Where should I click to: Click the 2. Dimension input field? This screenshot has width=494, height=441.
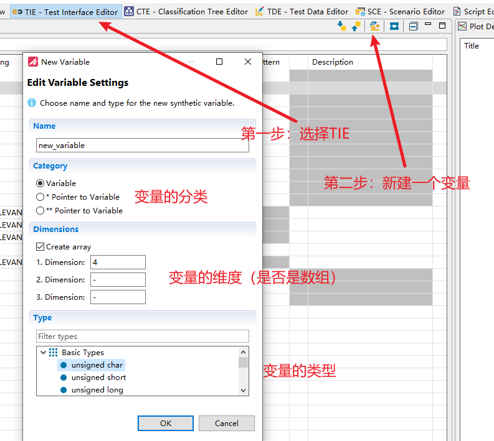[x=118, y=279]
